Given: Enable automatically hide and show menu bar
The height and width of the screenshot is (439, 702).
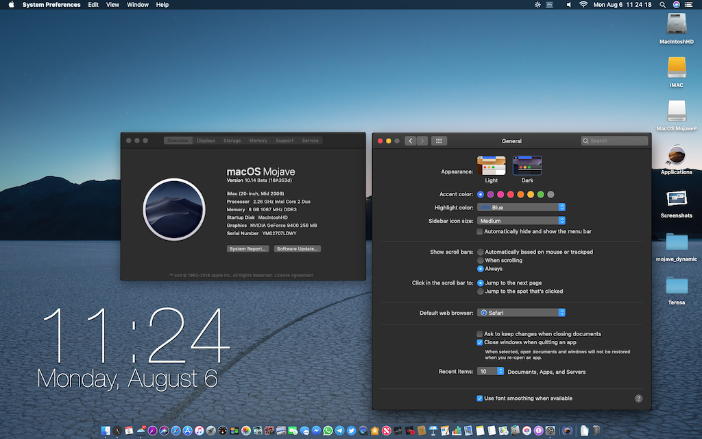Looking at the screenshot, I should pos(479,232).
